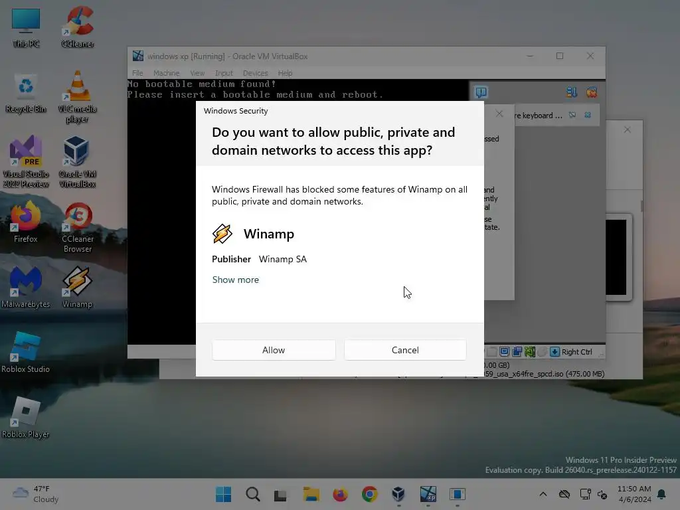This screenshot has height=510, width=680.
Task: Click the scrollbar in the VirtualBox Manager window
Action: pyautogui.click(x=642, y=206)
